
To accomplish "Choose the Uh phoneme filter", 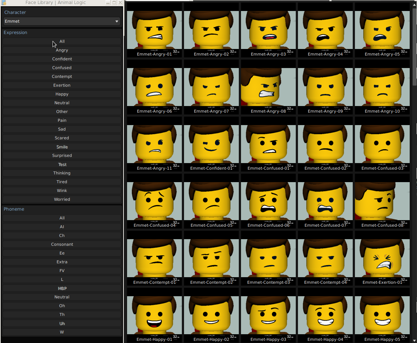I will coord(62,323).
